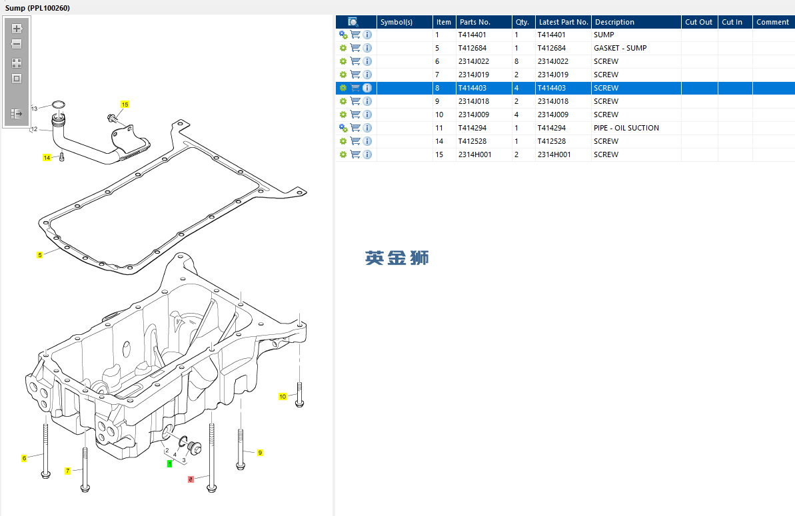Image resolution: width=795 pixels, height=516 pixels.
Task: Add screw T412528 to cart
Action: click(x=355, y=140)
